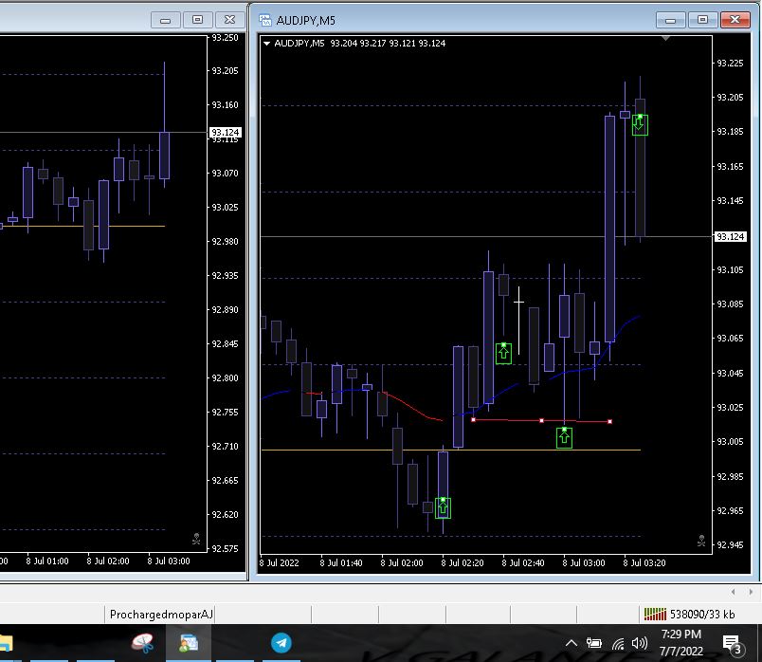Select the middle point of the red trendline
Screen dimensions: 762x662
click(x=541, y=420)
